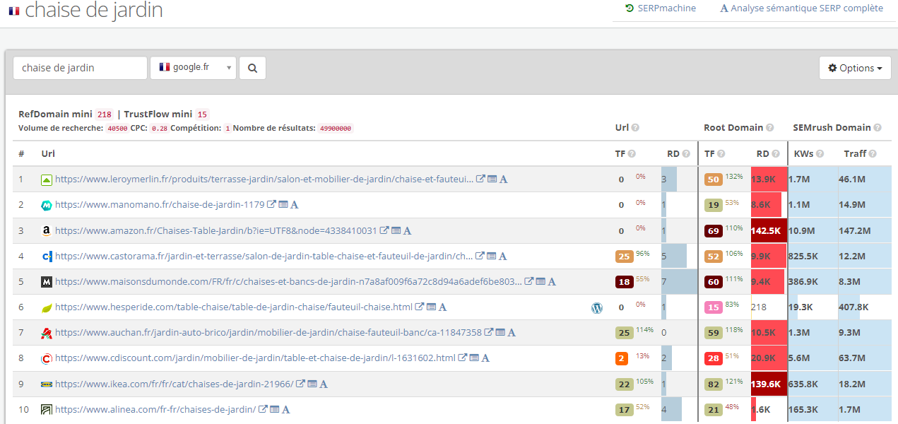Viewport: 898px width, 424px height.
Task: Open external link icon for auchan.fr row
Action: point(489,332)
